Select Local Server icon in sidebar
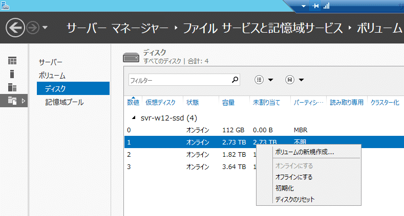The image size is (404, 216). pyautogui.click(x=12, y=74)
